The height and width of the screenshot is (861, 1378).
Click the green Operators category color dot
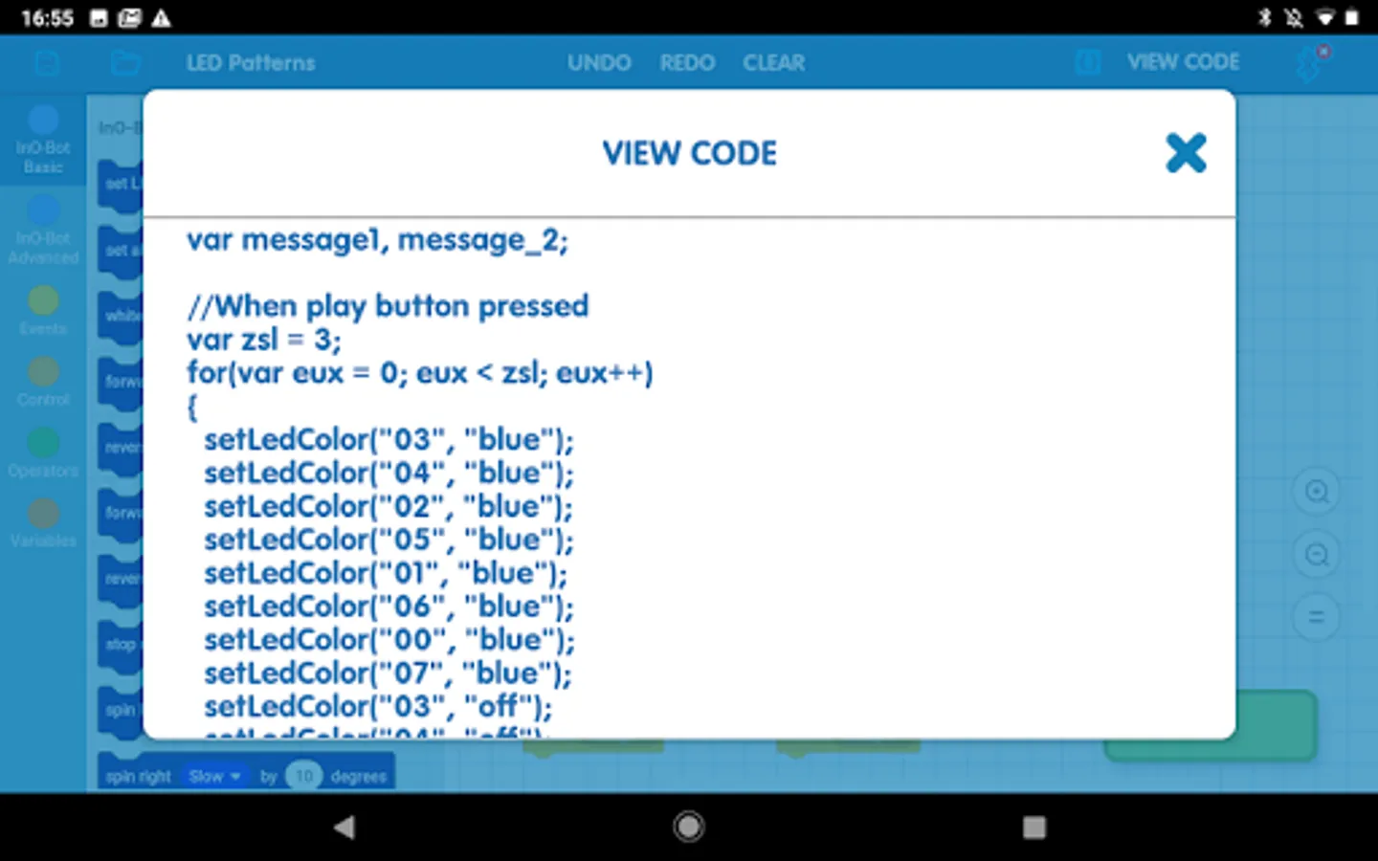43,440
